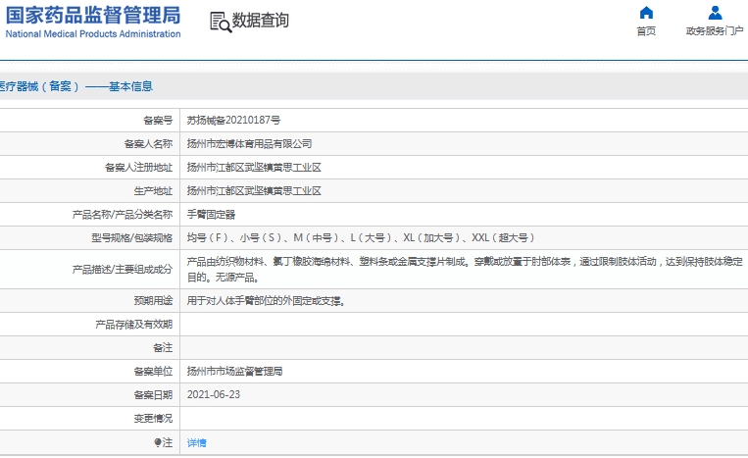Select the product name 手臂固定器

pyautogui.click(x=212, y=215)
